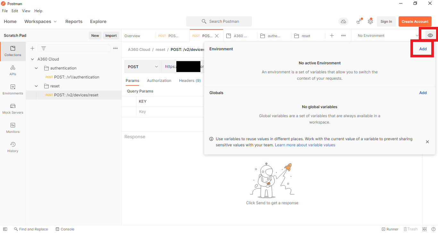Click the Search Postman field
The height and width of the screenshot is (233, 438).
click(219, 21)
